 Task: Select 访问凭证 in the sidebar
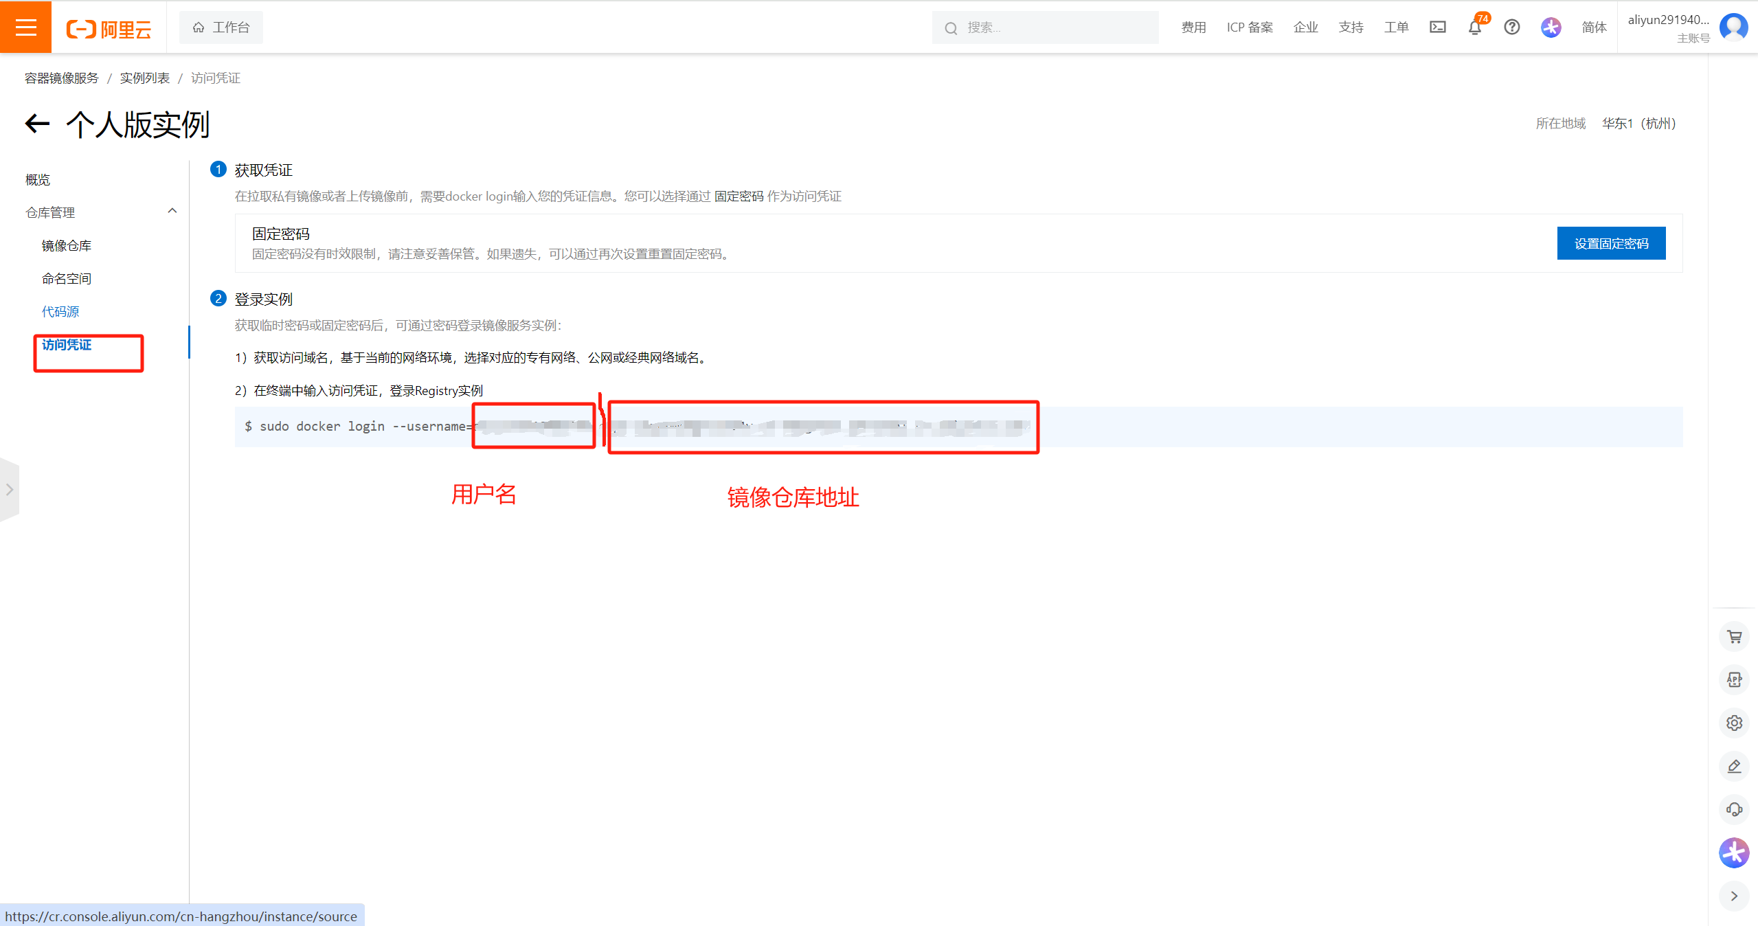click(x=67, y=345)
